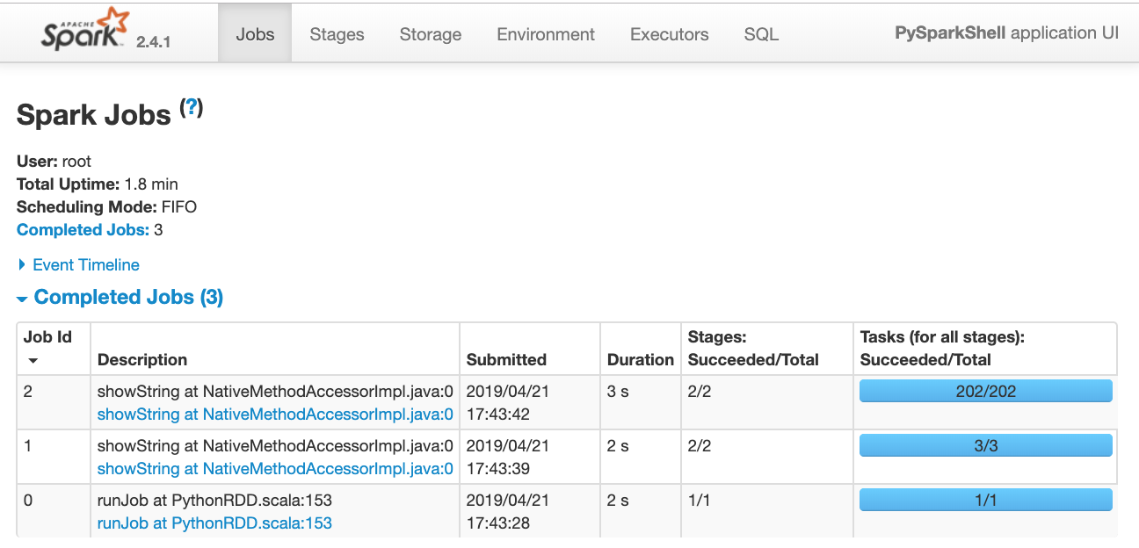
Task: View the Executors tab
Action: 669,34
